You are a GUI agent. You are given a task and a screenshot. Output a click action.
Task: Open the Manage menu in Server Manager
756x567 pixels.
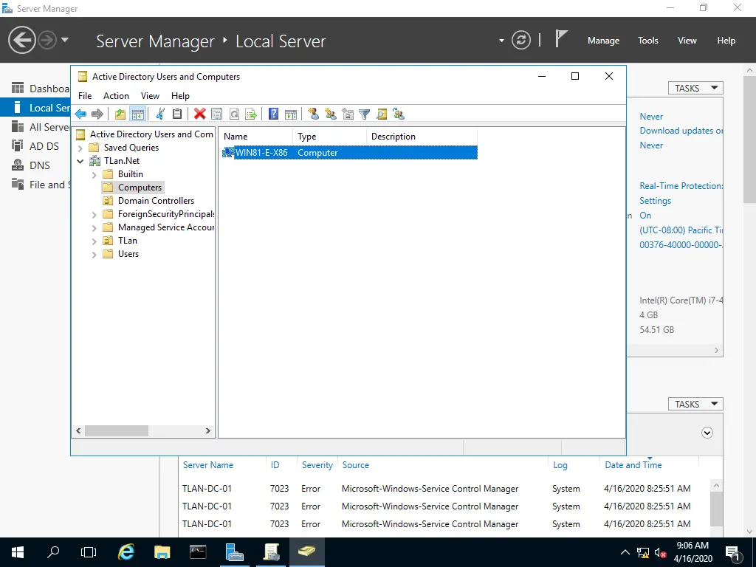tap(603, 41)
